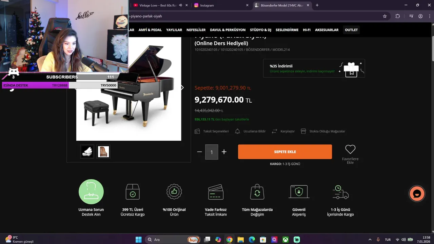
Task: Click the Uzmana Sorun green support icon
Action: click(x=91, y=192)
